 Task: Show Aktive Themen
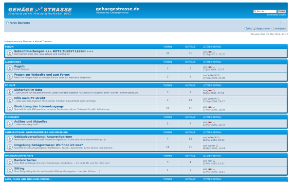click(43, 41)
